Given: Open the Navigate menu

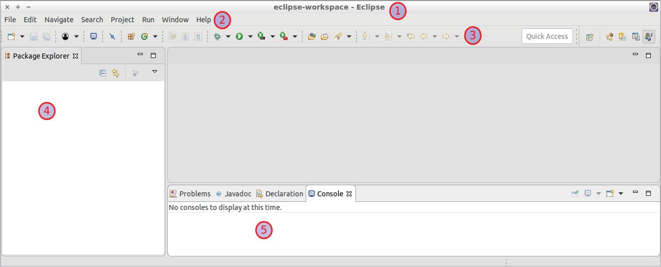Looking at the screenshot, I should pos(59,20).
